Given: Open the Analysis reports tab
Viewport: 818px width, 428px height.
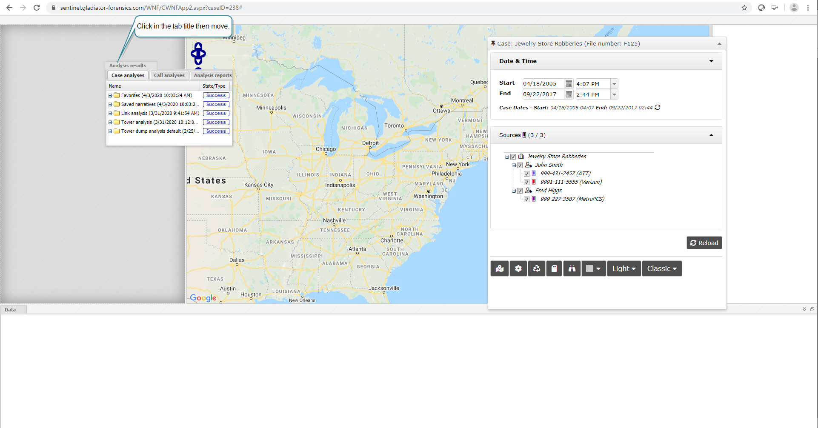Looking at the screenshot, I should point(212,75).
